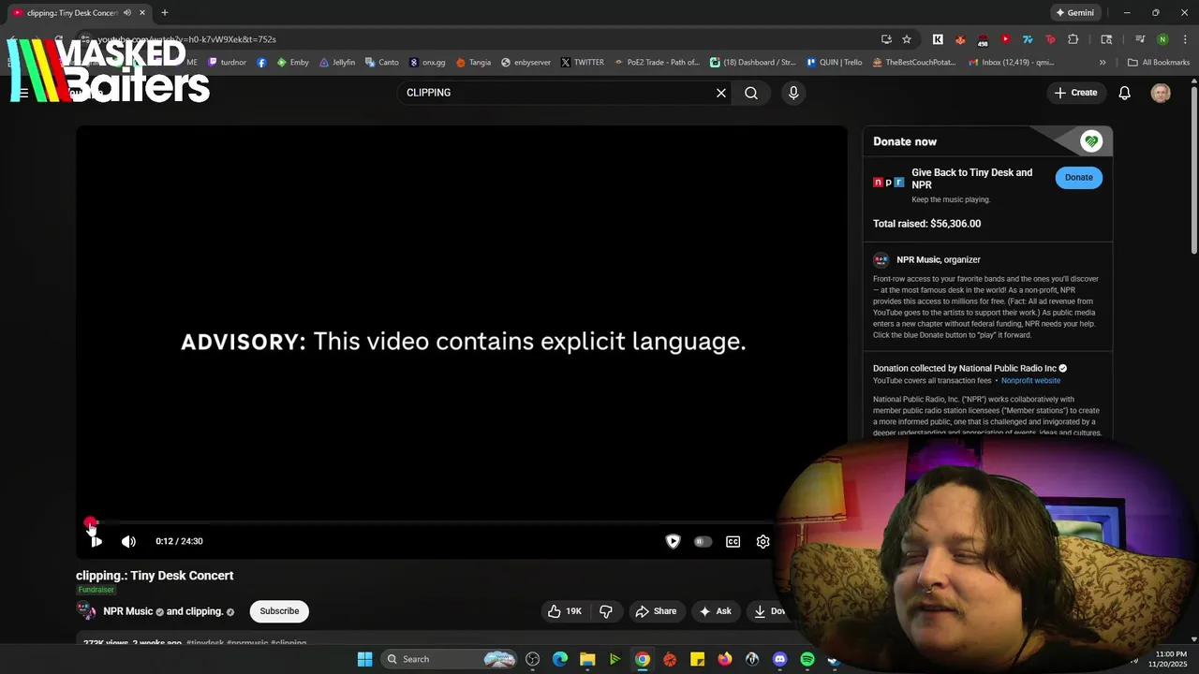1199x674 pixels.
Task: Open the Canto bookmark
Action: (x=381, y=63)
